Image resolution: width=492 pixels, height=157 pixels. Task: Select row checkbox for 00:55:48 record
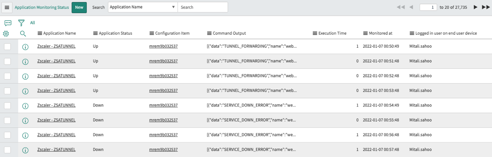pos(7,120)
